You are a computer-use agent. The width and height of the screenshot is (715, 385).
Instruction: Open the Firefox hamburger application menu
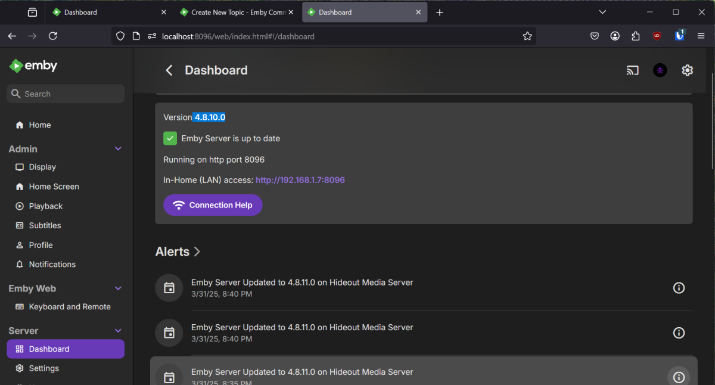[x=701, y=36]
